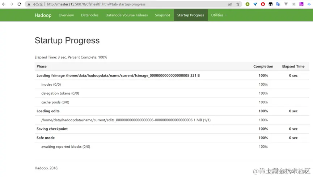Click the Safe mode row
This screenshot has width=313, height=177.
tap(172, 138)
